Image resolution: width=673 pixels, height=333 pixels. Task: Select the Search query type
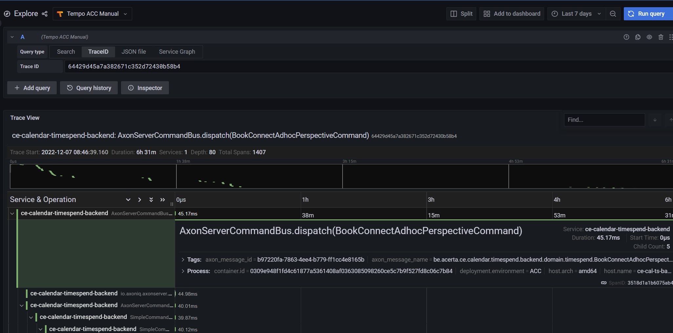pos(66,52)
